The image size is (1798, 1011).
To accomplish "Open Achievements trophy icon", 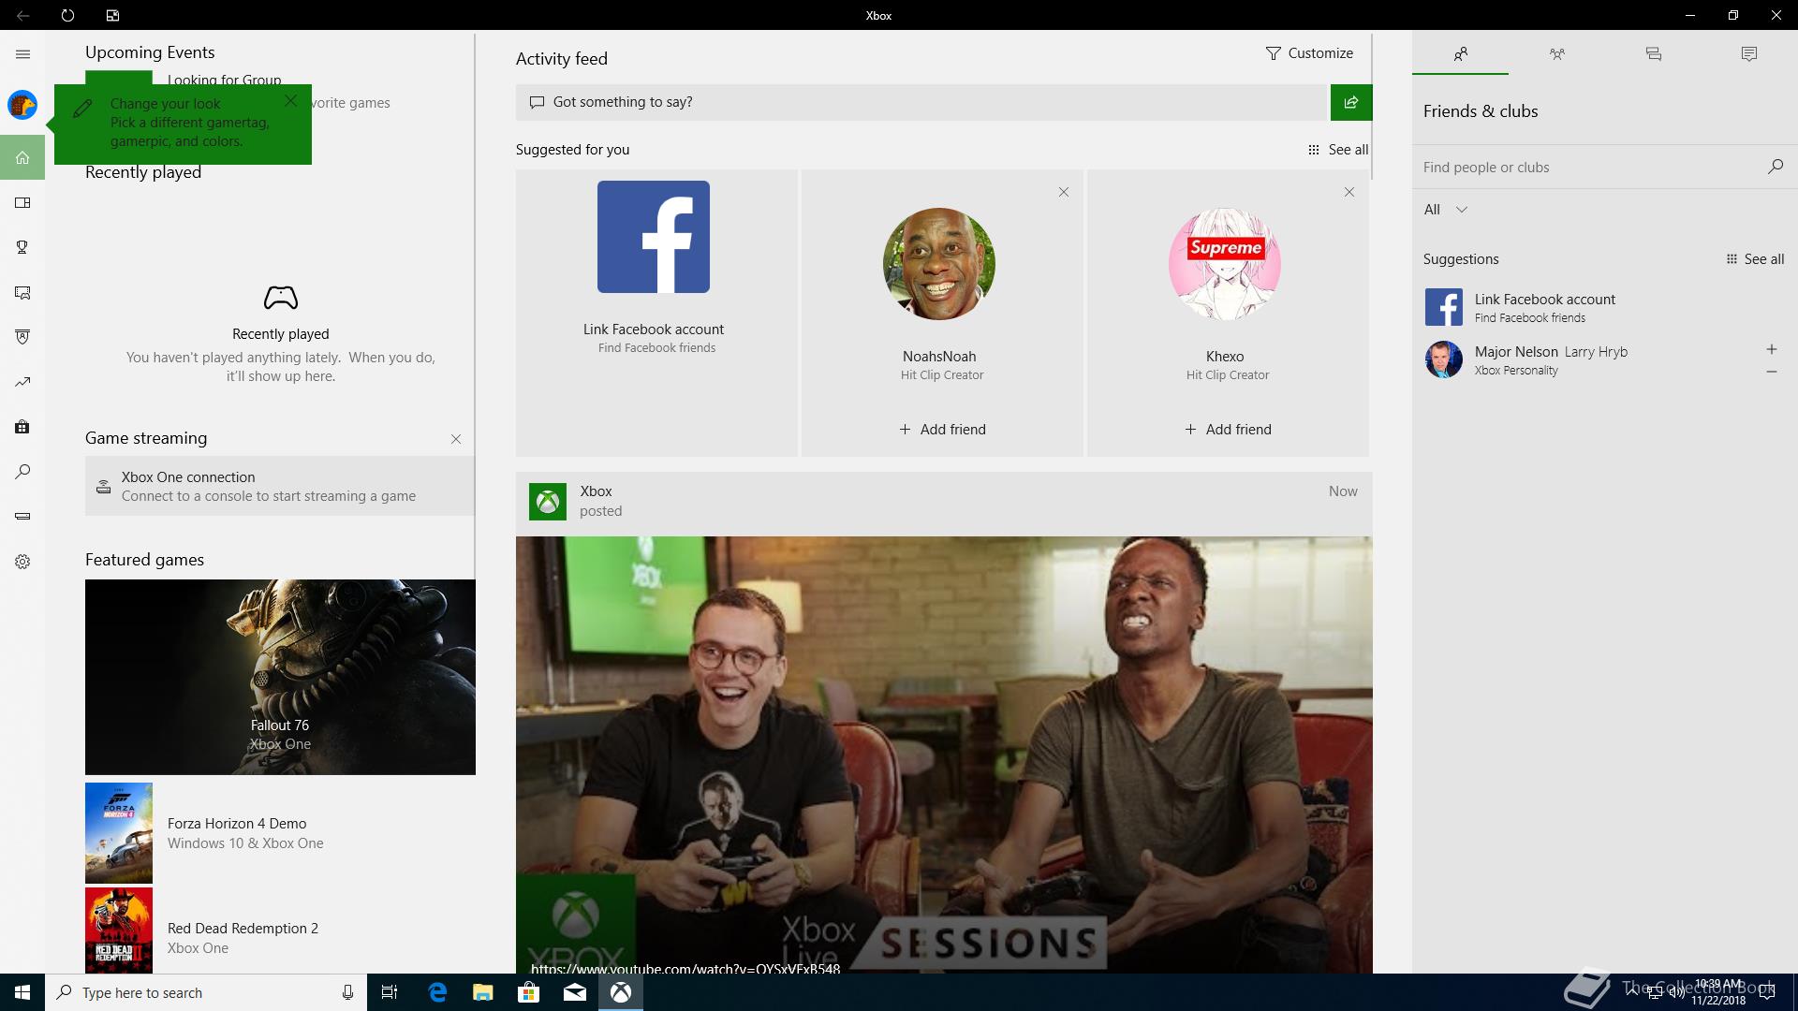I will click(22, 247).
